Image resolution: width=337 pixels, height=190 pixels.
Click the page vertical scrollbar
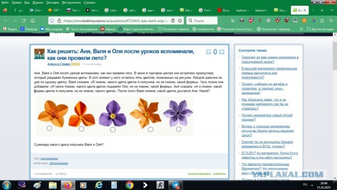point(335,56)
